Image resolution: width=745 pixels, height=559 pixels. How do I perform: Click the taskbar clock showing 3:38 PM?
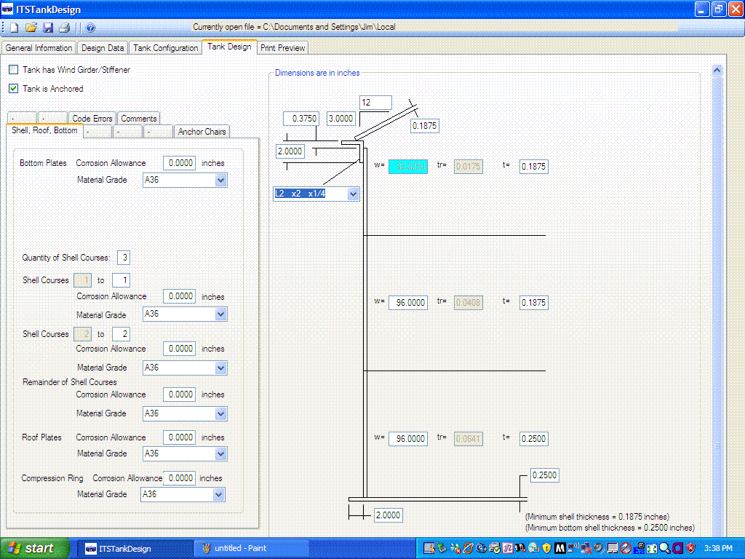(x=718, y=549)
